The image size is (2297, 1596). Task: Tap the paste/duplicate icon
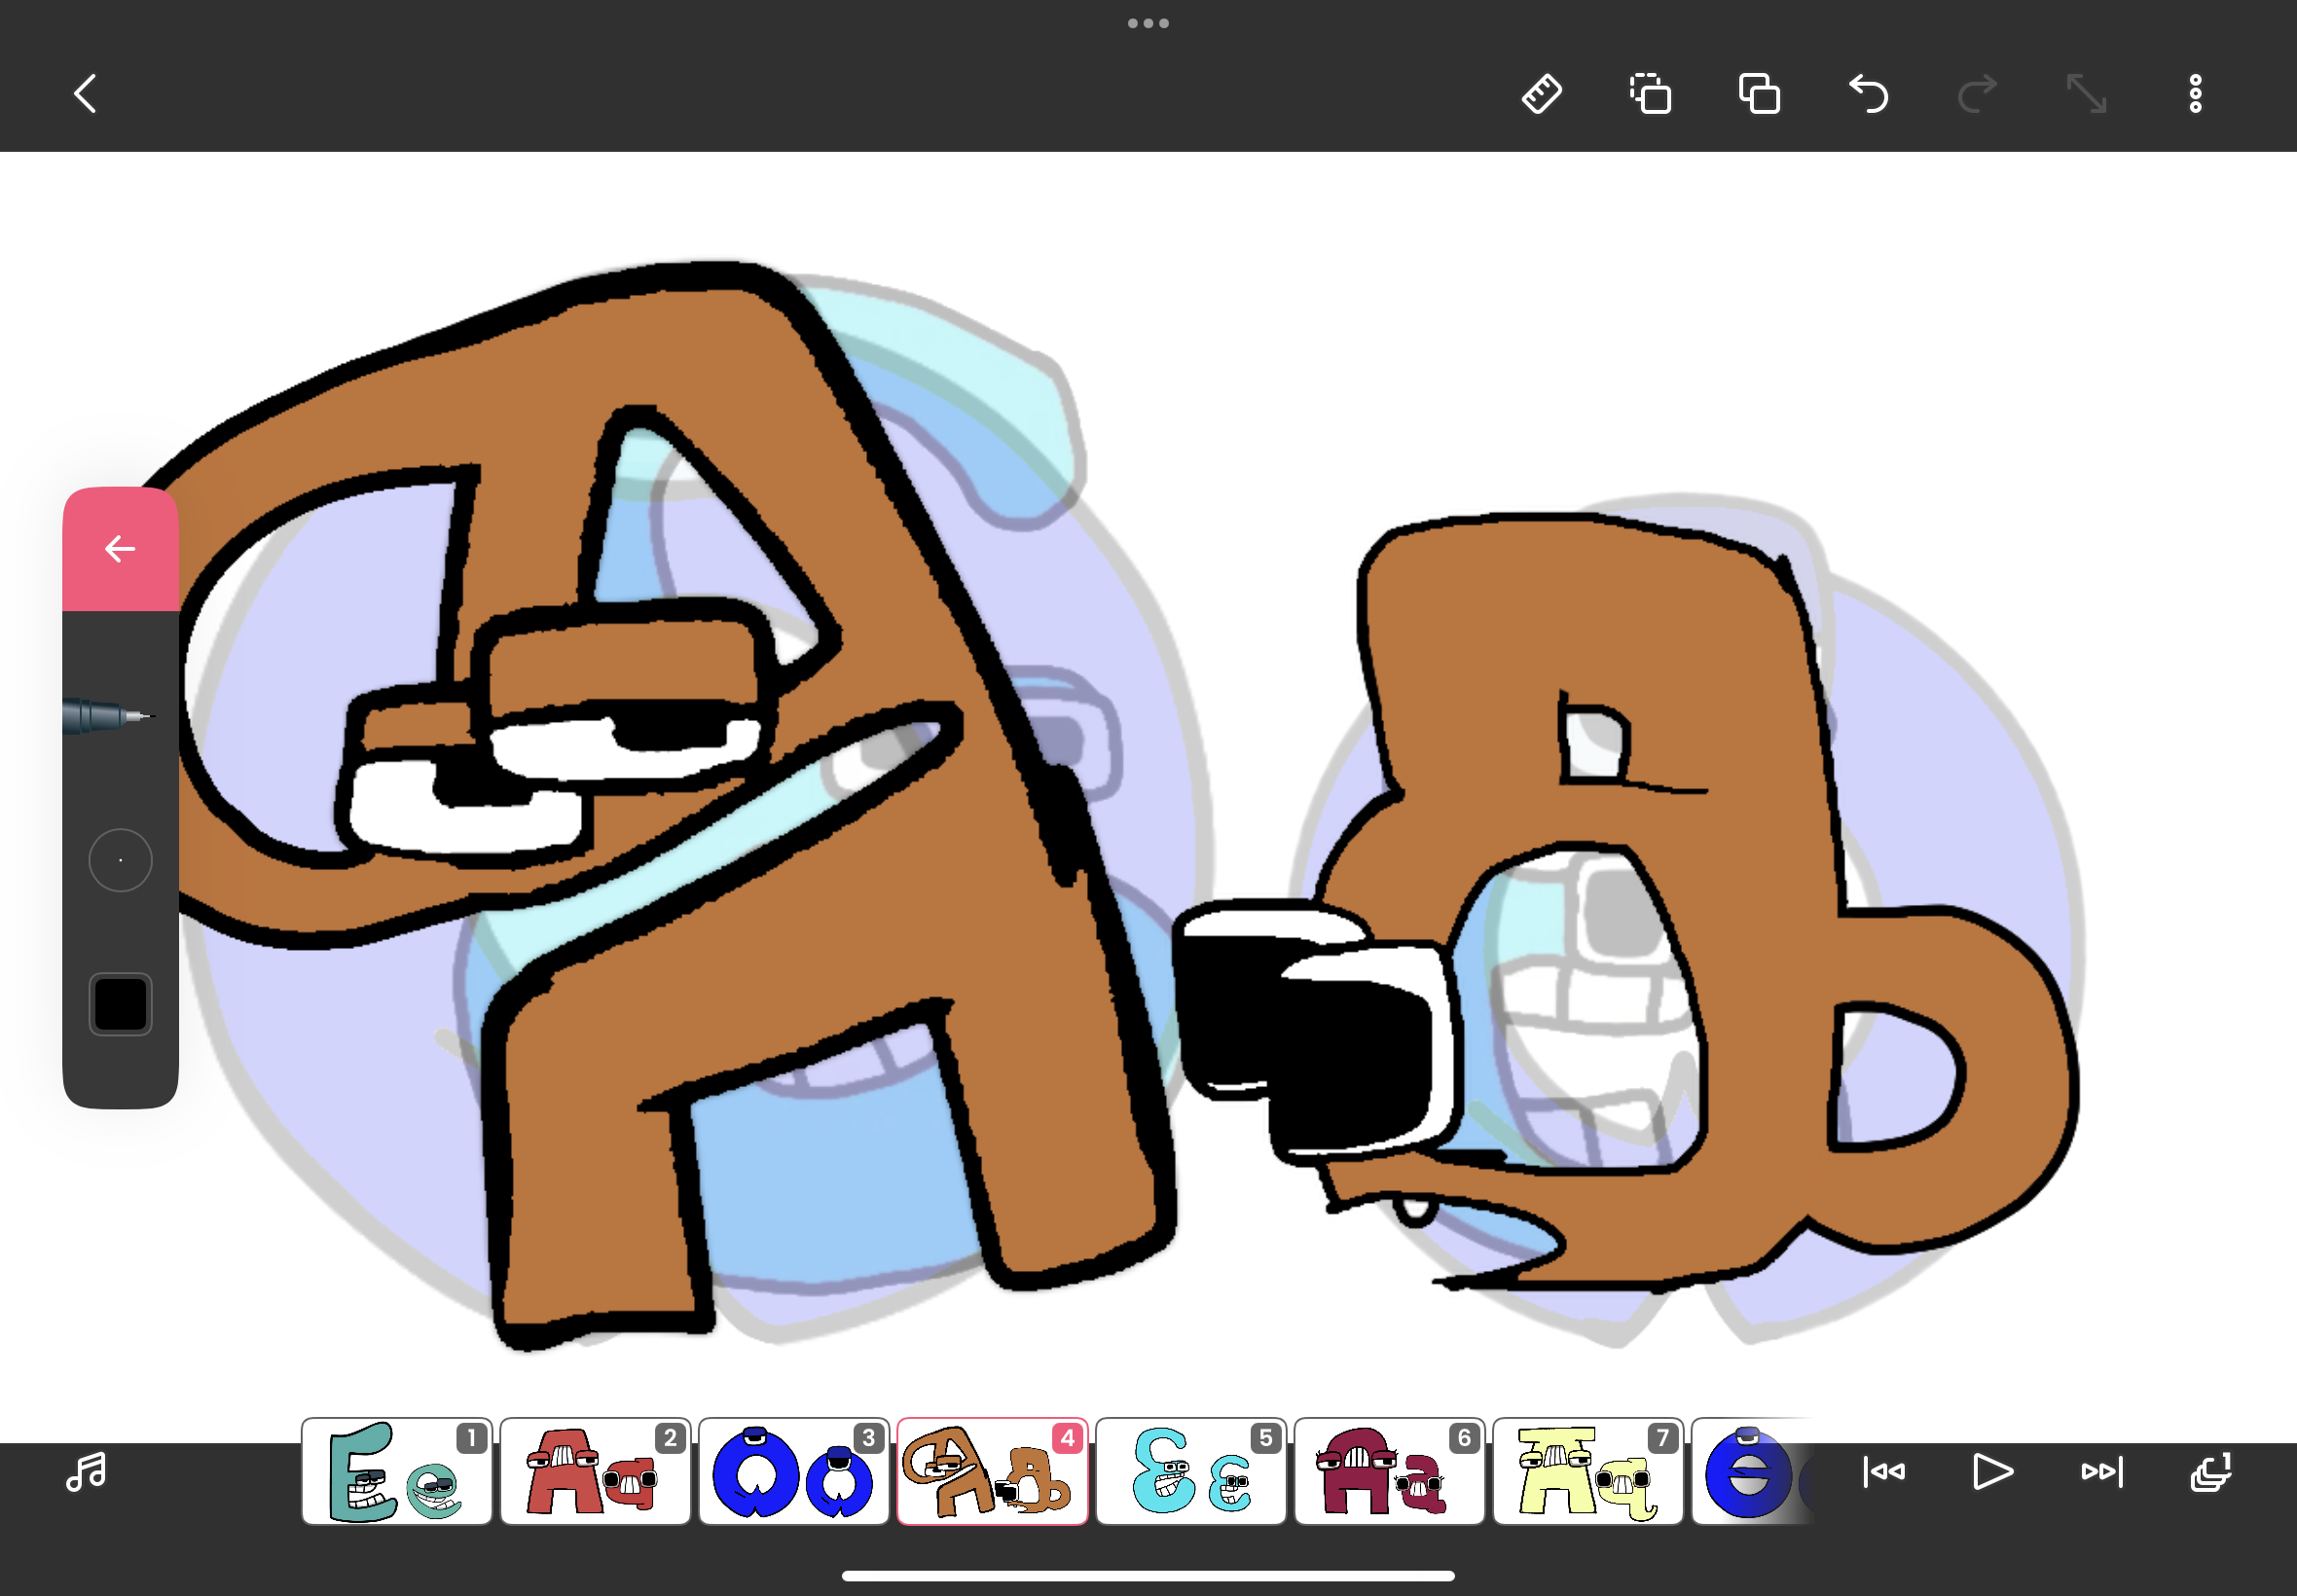tap(1759, 94)
